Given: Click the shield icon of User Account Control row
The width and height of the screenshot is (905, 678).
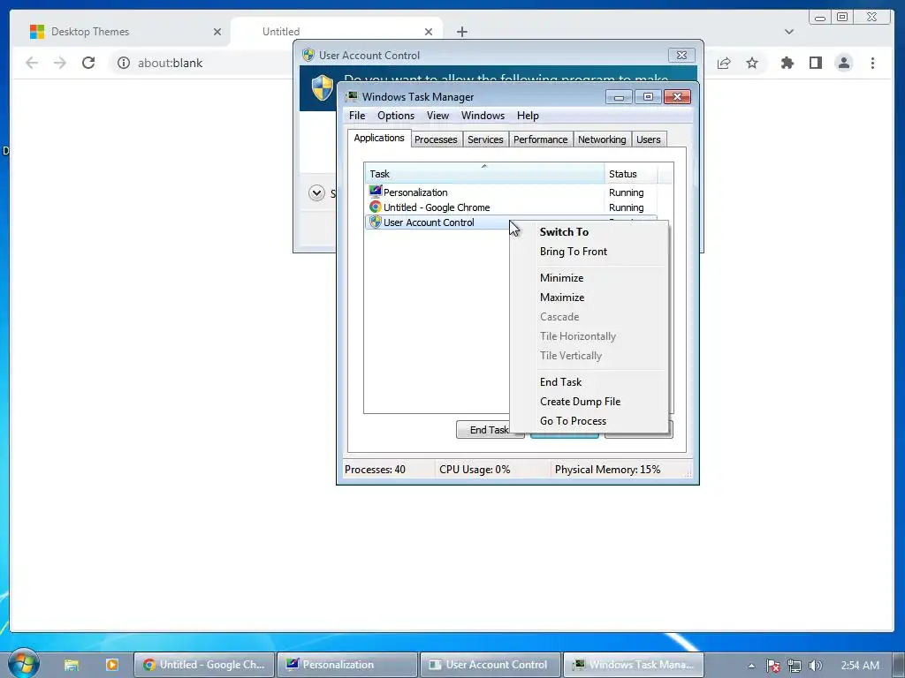Looking at the screenshot, I should (x=376, y=222).
